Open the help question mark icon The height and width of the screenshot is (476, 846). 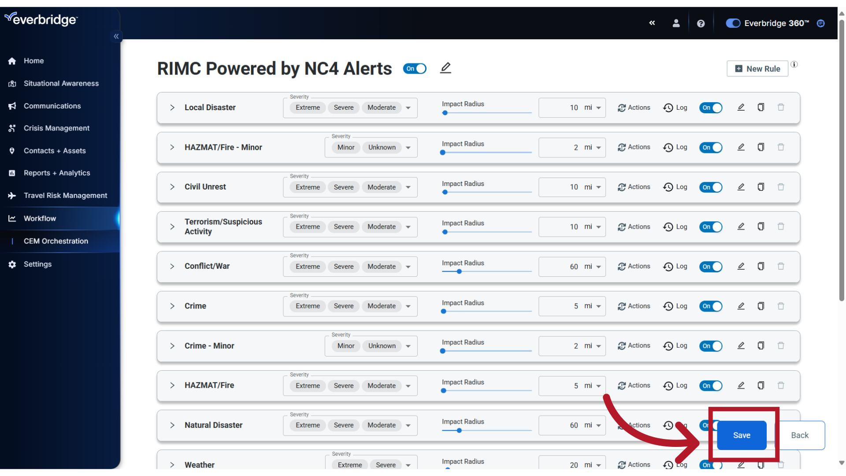701,23
